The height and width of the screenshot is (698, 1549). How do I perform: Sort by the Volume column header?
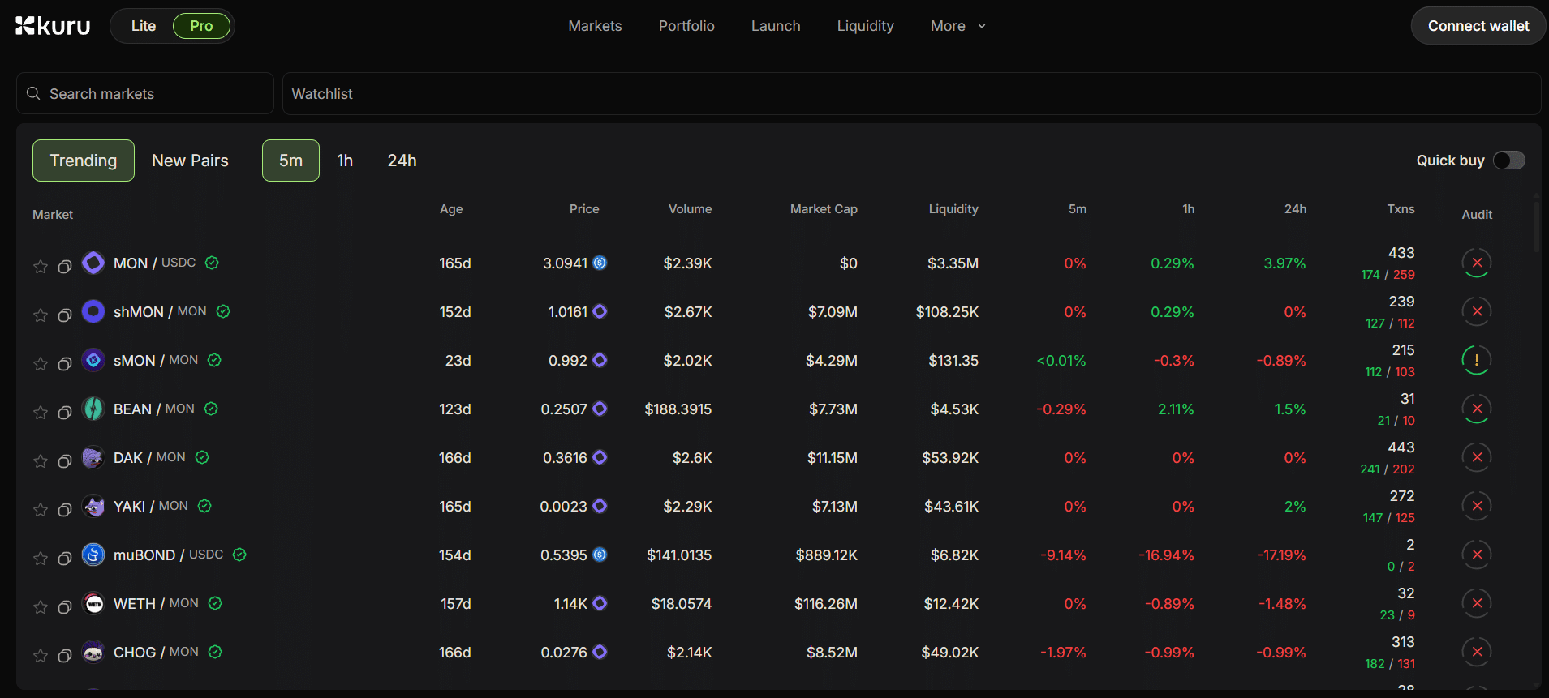click(690, 209)
